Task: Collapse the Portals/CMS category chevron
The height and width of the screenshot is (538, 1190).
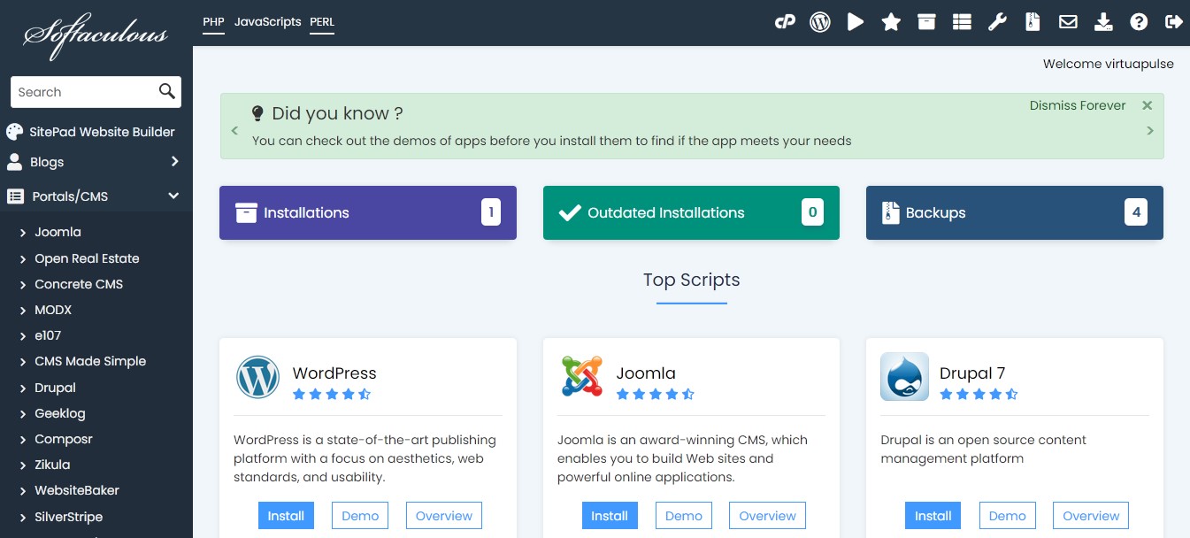Action: point(173,196)
